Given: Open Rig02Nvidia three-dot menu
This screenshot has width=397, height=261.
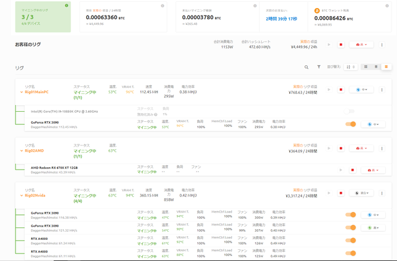Looking at the screenshot, I should (382, 193).
